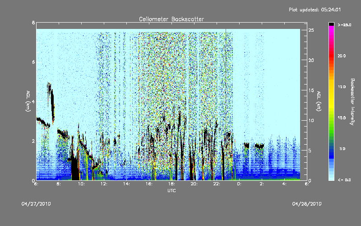Click the '5' tick on kft axis
Image resolution: width=361 pixels, height=226 pixels.
(x=310, y=151)
